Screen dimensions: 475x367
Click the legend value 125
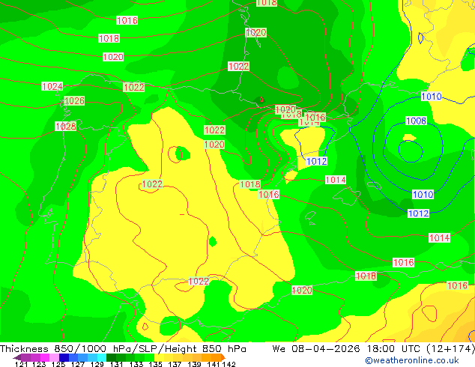58,364
